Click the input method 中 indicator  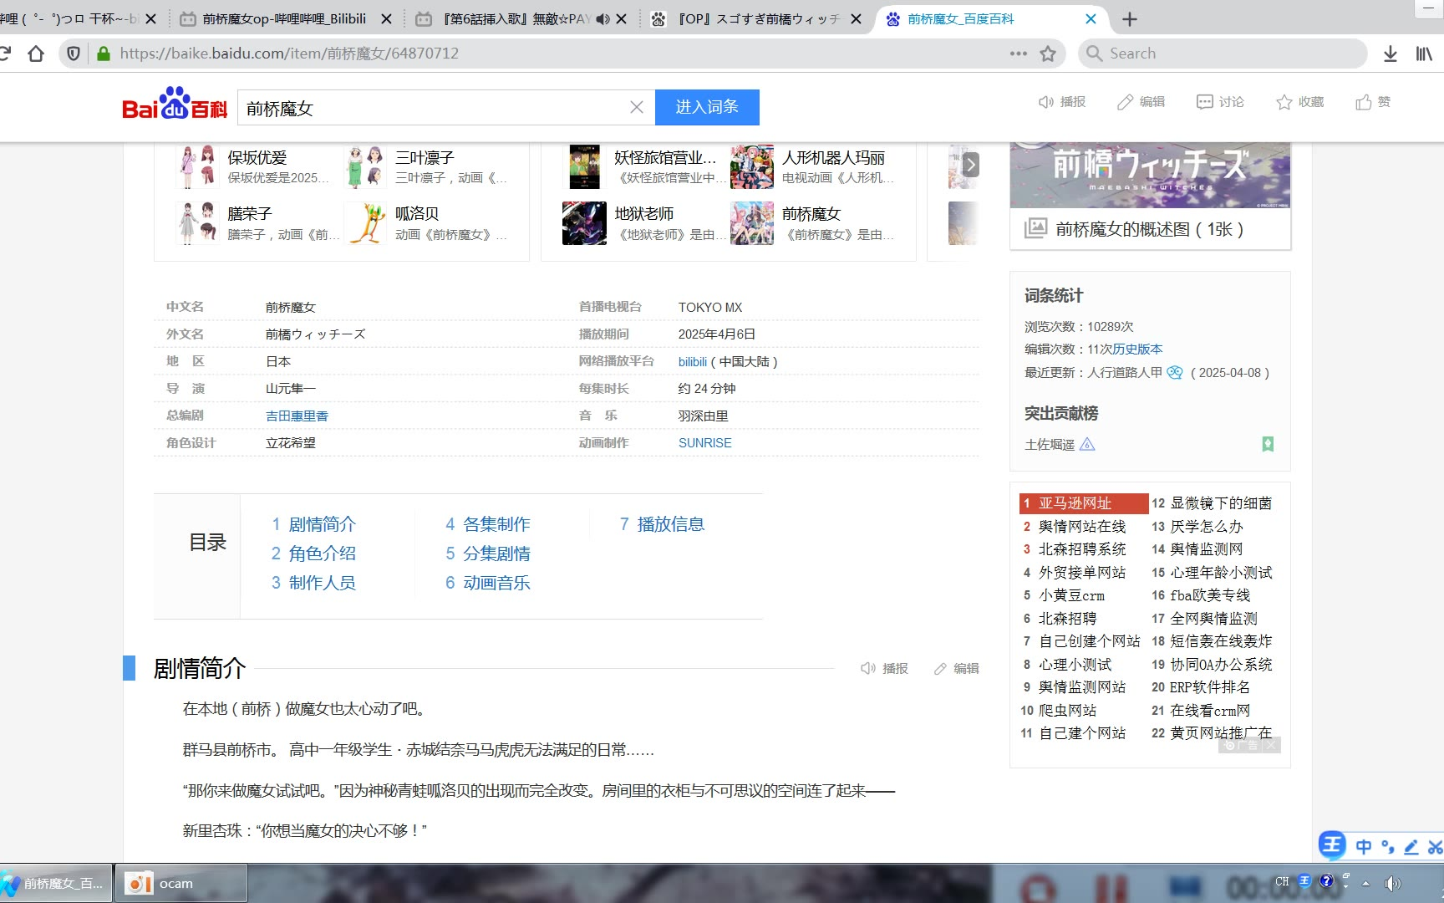coord(1364,847)
